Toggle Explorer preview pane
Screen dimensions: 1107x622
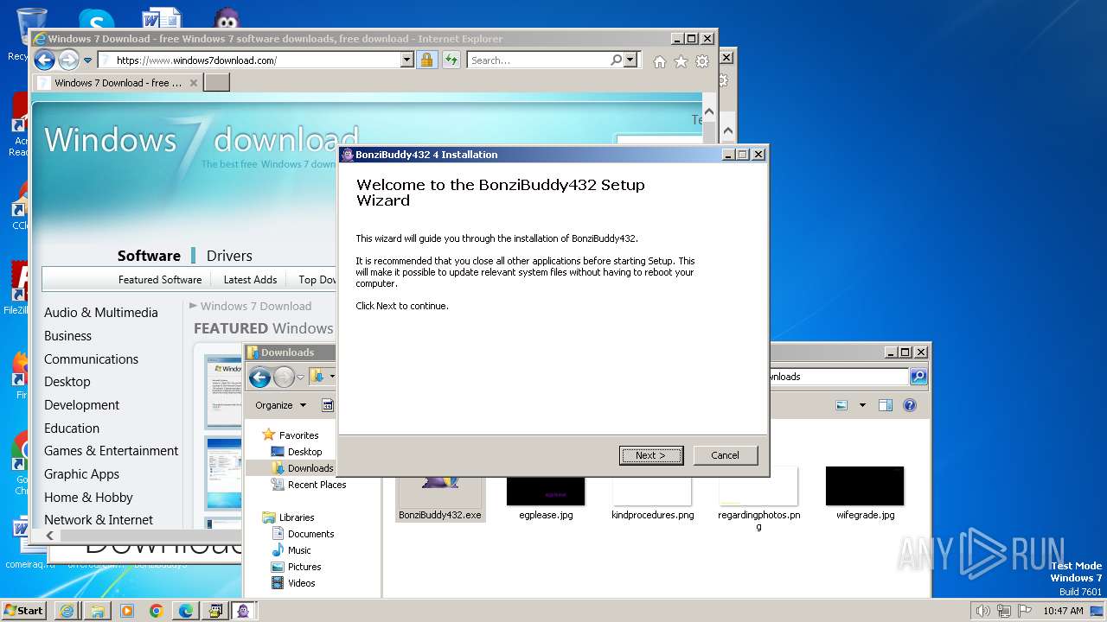pos(885,405)
